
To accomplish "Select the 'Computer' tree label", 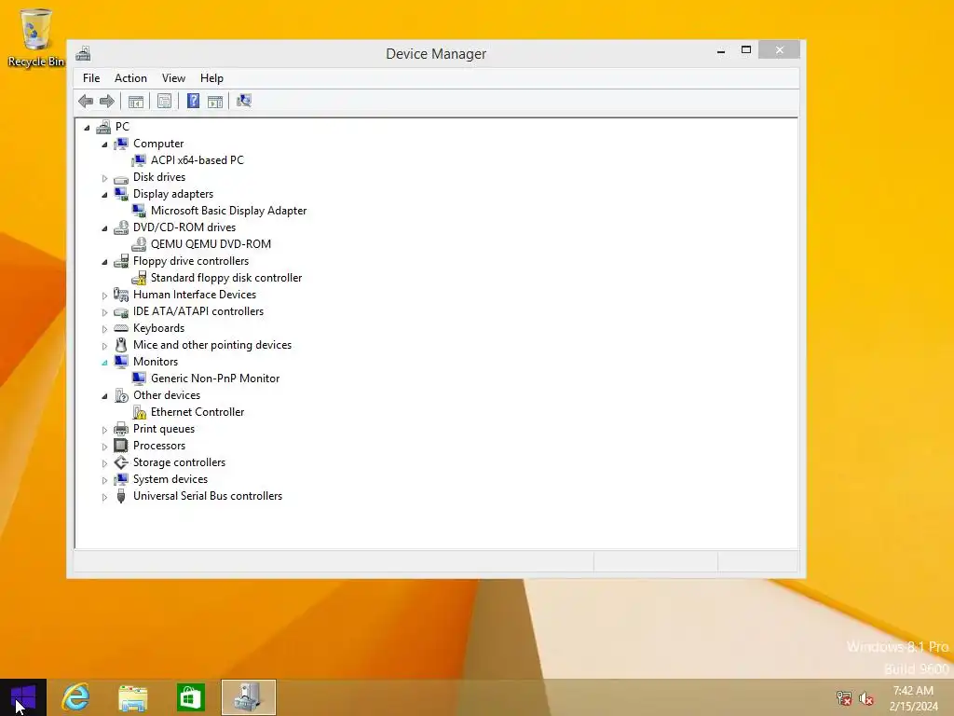I will (x=158, y=144).
